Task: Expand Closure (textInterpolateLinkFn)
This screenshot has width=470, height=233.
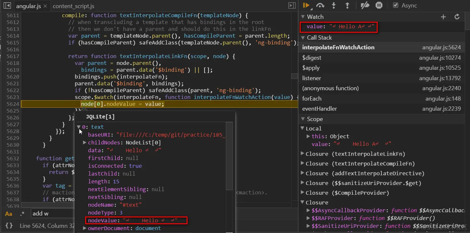Action: [x=303, y=154]
